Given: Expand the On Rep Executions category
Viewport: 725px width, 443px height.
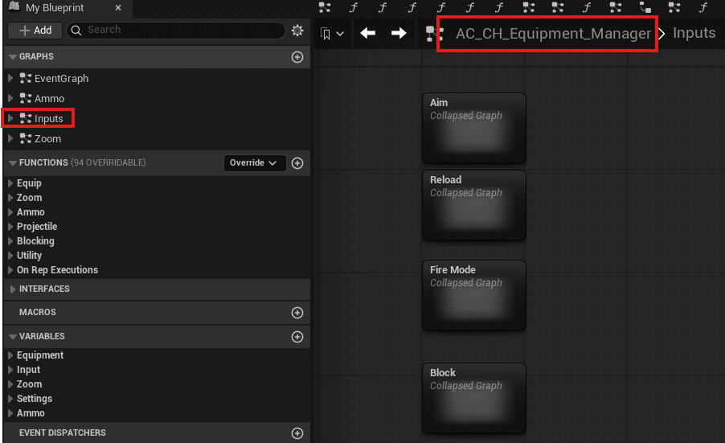Looking at the screenshot, I should [10, 270].
